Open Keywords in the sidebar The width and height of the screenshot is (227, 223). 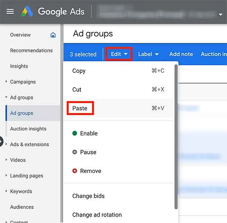tap(21, 192)
